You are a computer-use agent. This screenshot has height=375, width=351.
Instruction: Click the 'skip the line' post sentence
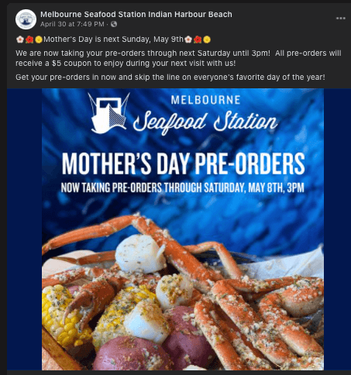170,77
